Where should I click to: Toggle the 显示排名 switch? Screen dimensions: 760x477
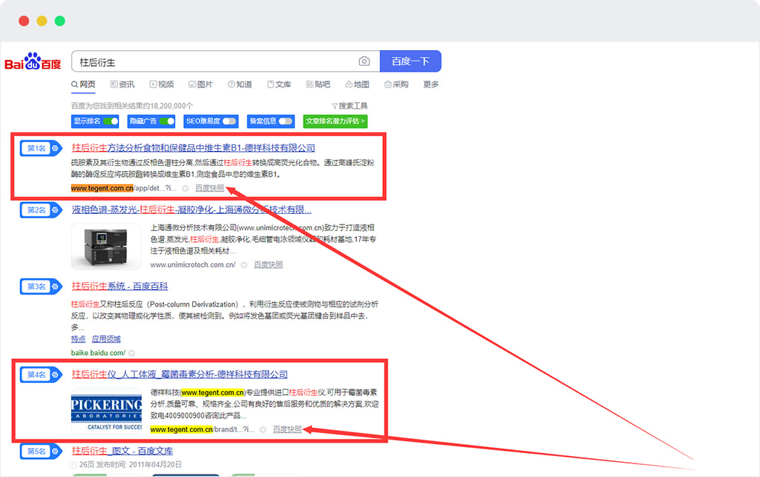point(111,121)
